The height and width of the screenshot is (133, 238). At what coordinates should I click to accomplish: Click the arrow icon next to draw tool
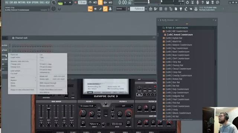coord(95,9)
